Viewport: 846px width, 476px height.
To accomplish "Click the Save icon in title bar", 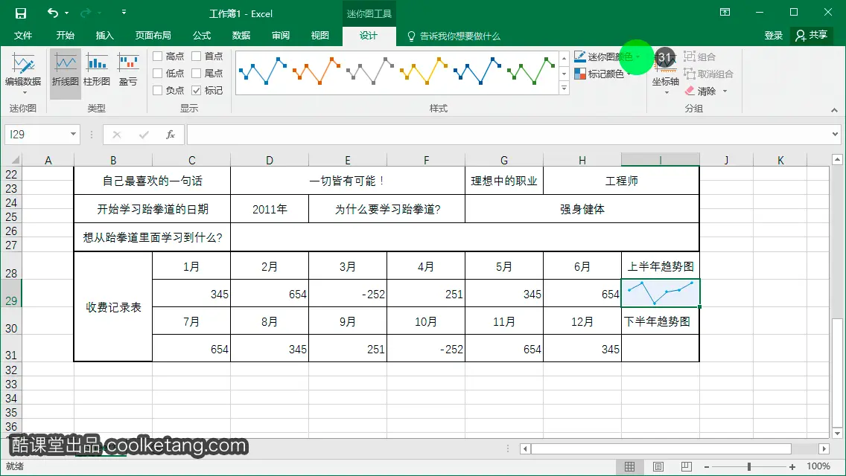I will coord(21,13).
